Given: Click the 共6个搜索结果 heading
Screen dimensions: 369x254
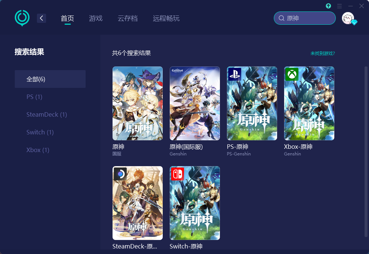Looking at the screenshot, I should 131,53.
